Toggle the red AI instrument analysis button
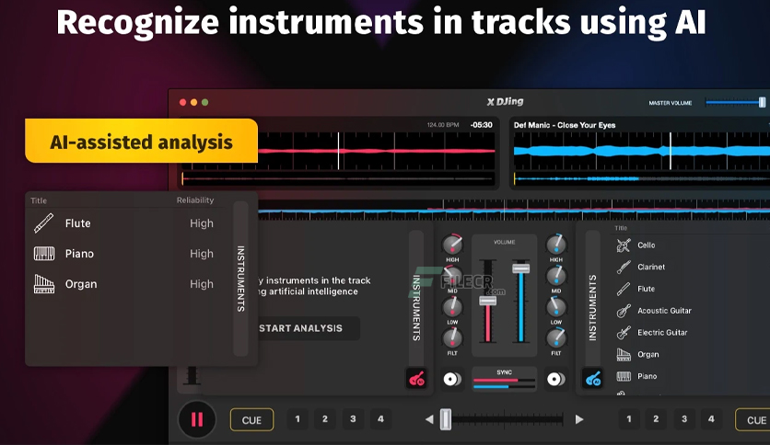 (x=416, y=379)
